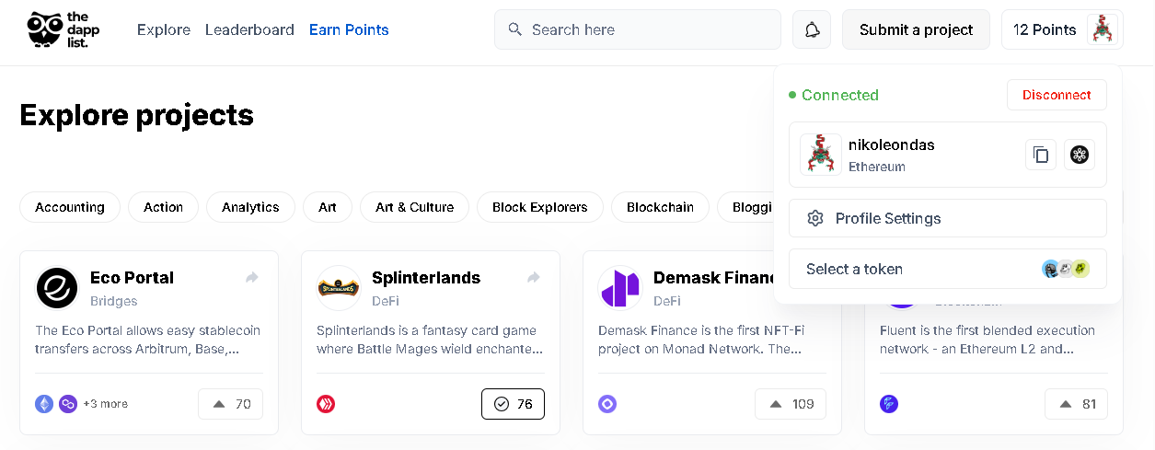The image size is (1155, 450).
Task: Copy nikoleondas wallet address icon
Action: [x=1041, y=155]
